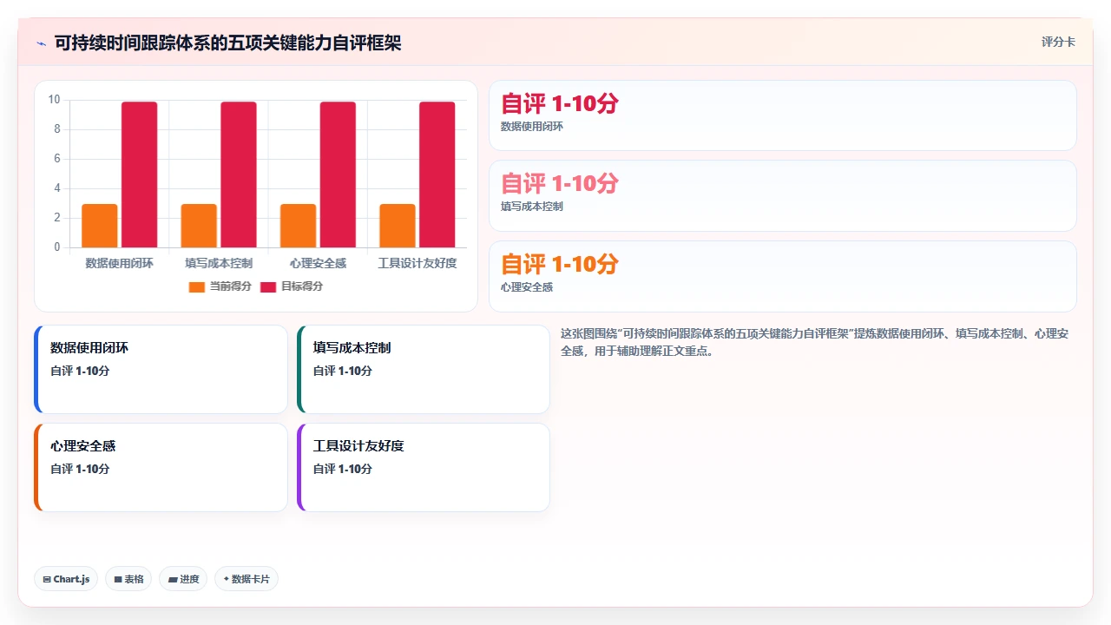Click the 进度 tag icon
This screenshot has height=625, width=1111.
173,579
